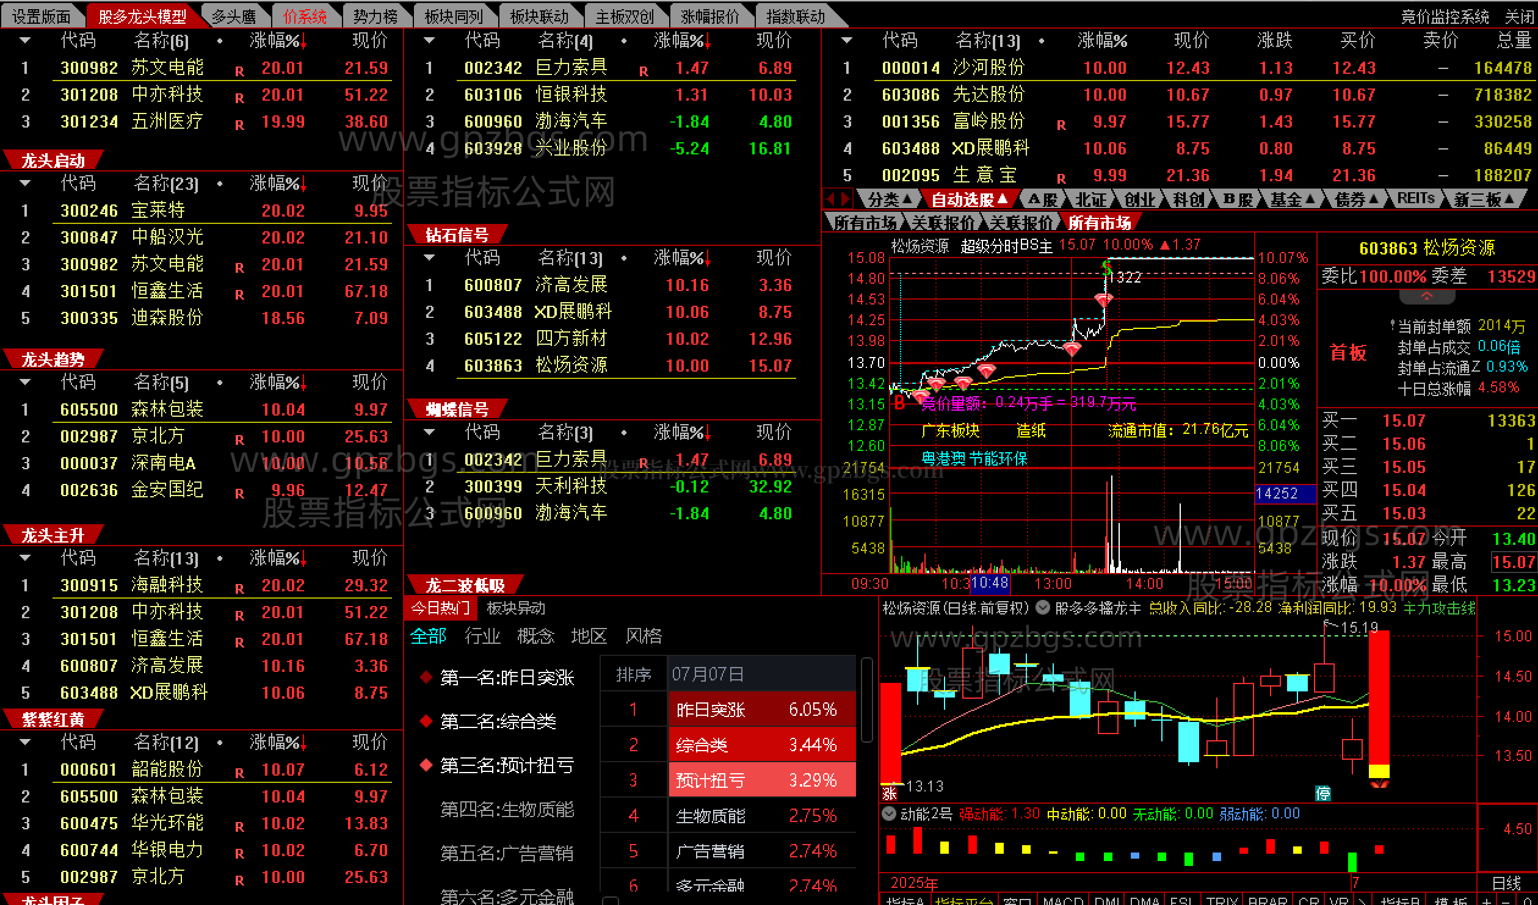
Task: Toggle 涨幅% sort in the 名称(5) list
Action: point(278,382)
